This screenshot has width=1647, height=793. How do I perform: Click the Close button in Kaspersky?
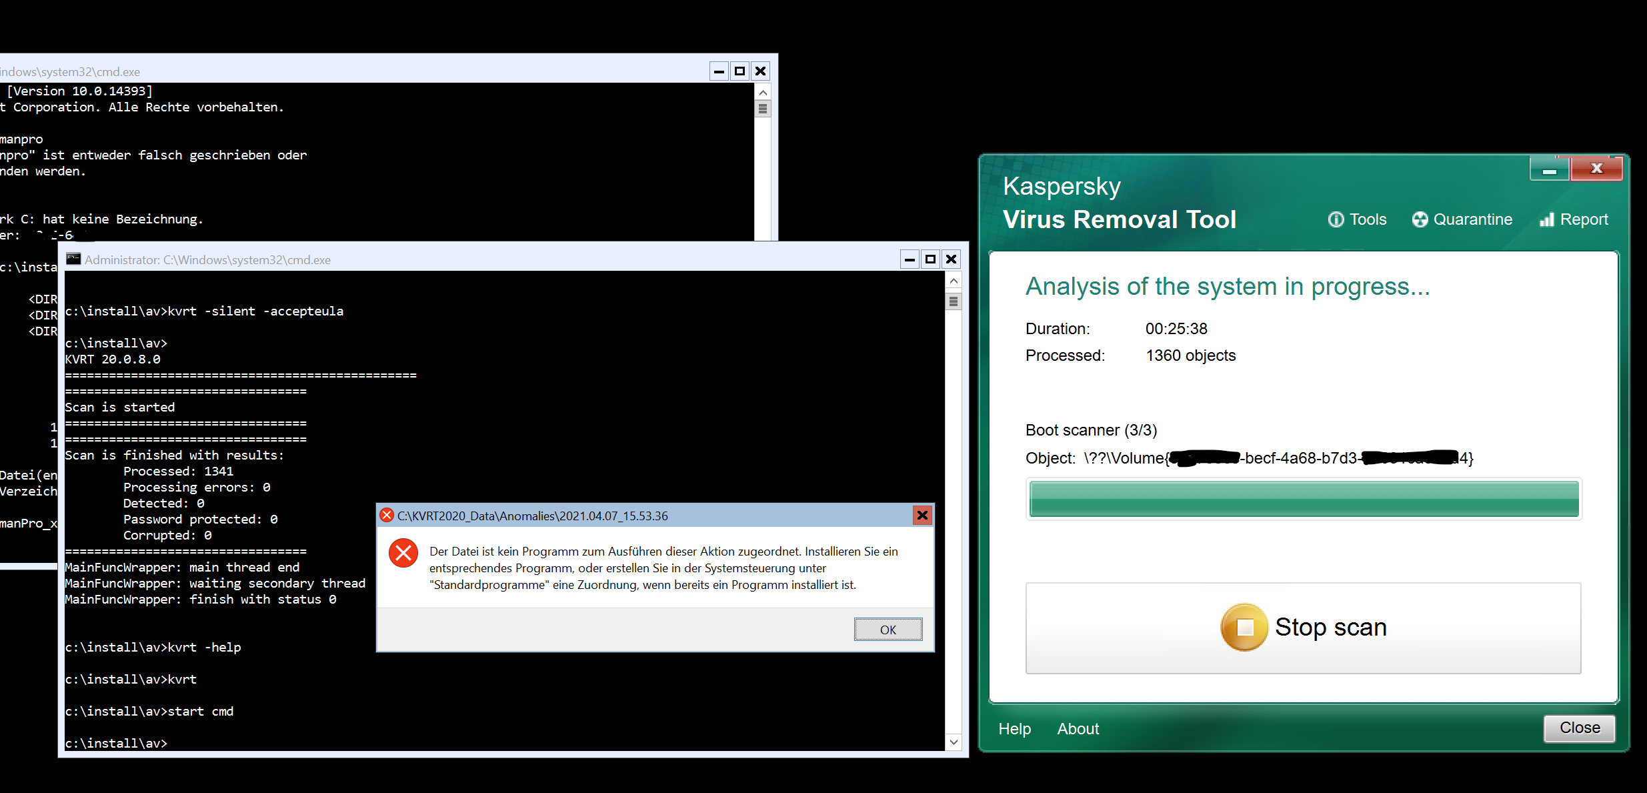click(x=1579, y=728)
